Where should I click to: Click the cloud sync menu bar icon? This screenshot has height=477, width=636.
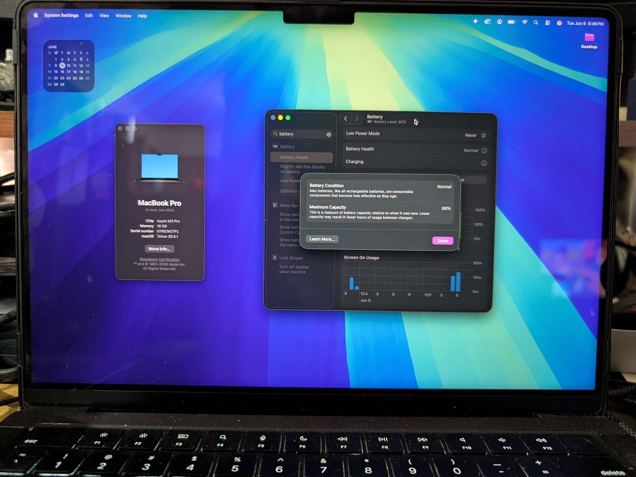point(488,21)
